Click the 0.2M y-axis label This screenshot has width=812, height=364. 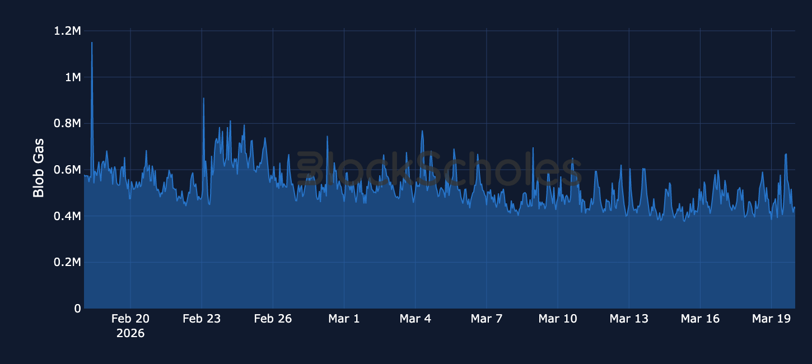[x=67, y=262]
